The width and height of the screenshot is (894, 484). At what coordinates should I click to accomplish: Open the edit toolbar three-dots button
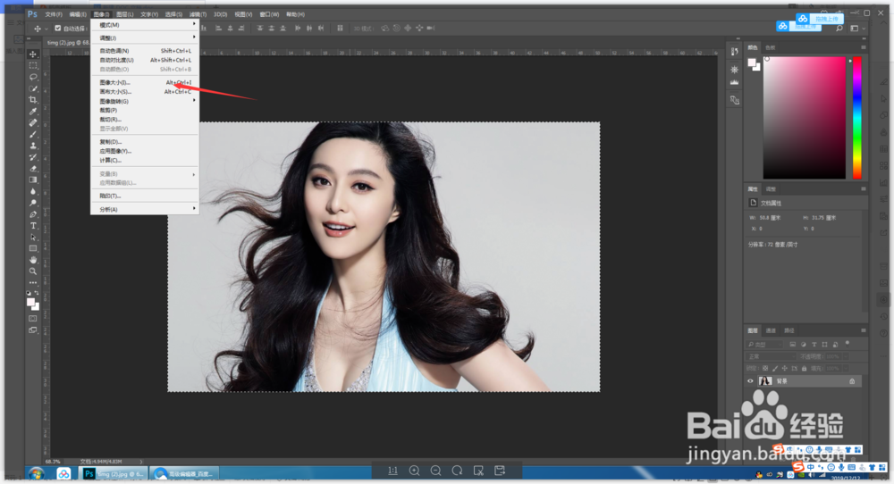pos(33,282)
